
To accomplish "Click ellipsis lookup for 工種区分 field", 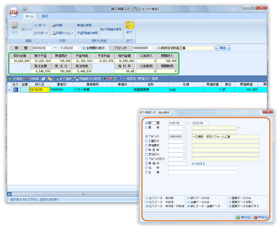I will (184, 141).
